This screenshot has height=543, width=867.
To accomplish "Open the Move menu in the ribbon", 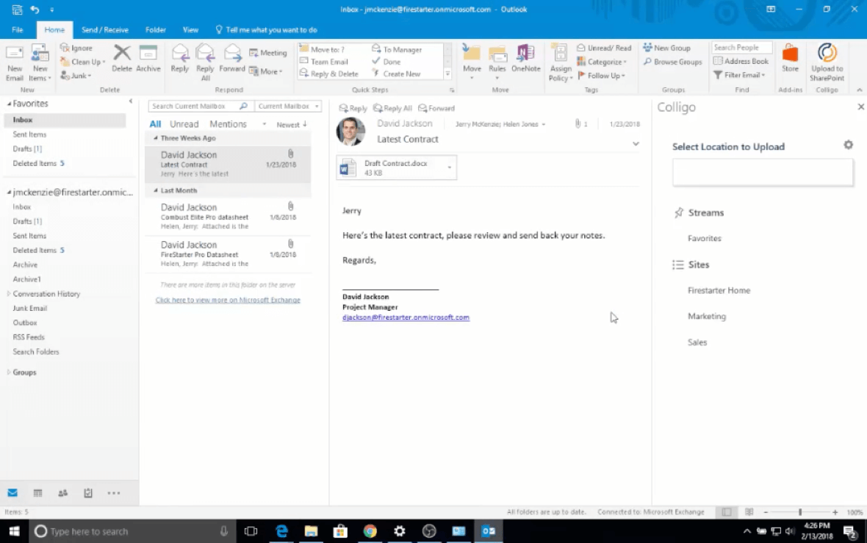I will (x=472, y=62).
